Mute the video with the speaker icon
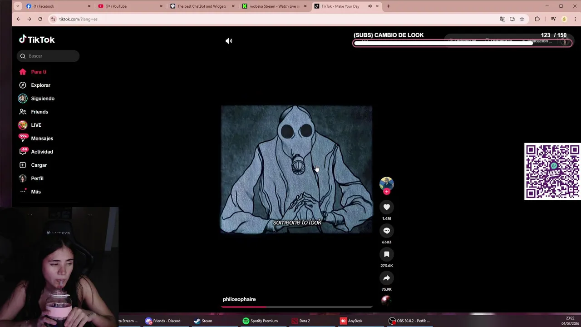Screen dimensions: 581x327 (229, 41)
